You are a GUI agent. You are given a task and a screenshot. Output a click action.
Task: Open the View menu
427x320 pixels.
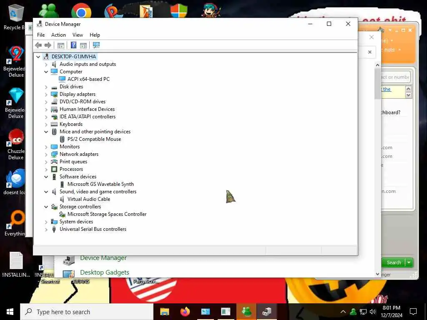(78, 35)
